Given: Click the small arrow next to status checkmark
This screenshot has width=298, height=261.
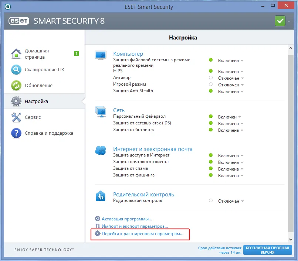Looking at the screenshot, I should [289, 21].
